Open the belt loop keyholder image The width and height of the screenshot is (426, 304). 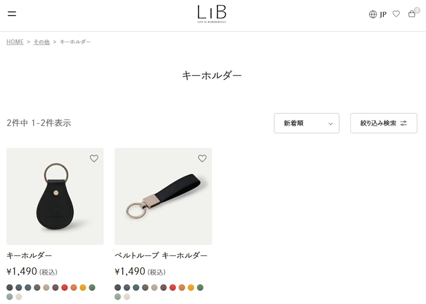coord(163,196)
